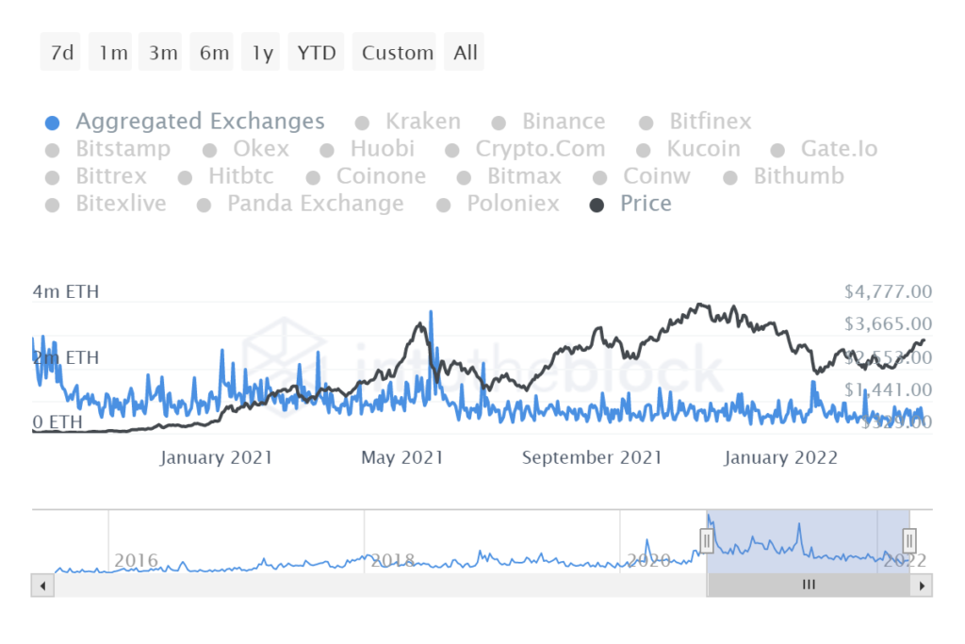Hide the Price line series
This screenshot has height=644, width=965.
pyautogui.click(x=630, y=204)
